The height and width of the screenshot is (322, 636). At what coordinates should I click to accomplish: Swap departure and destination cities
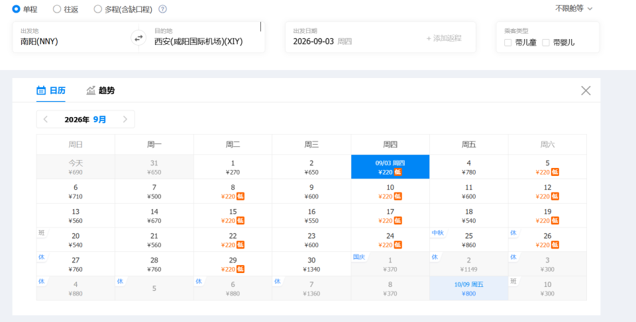click(x=138, y=38)
